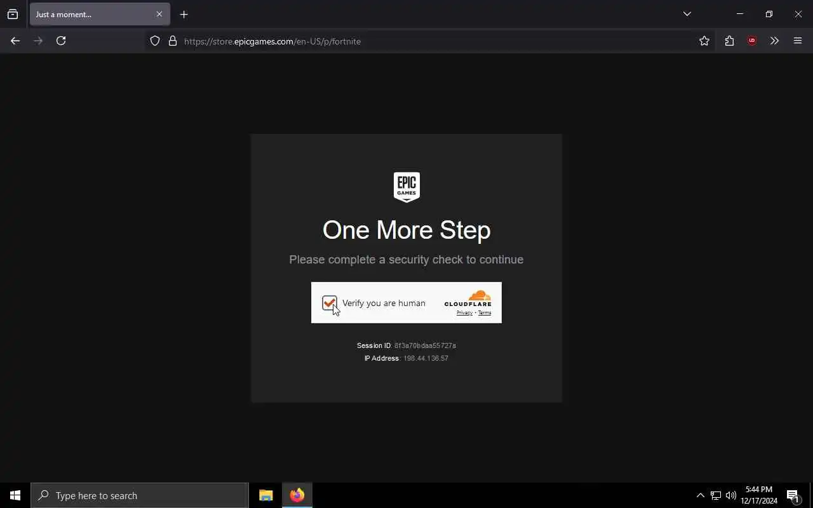813x508 pixels.
Task: Click the One More Step heading
Action: point(406,230)
